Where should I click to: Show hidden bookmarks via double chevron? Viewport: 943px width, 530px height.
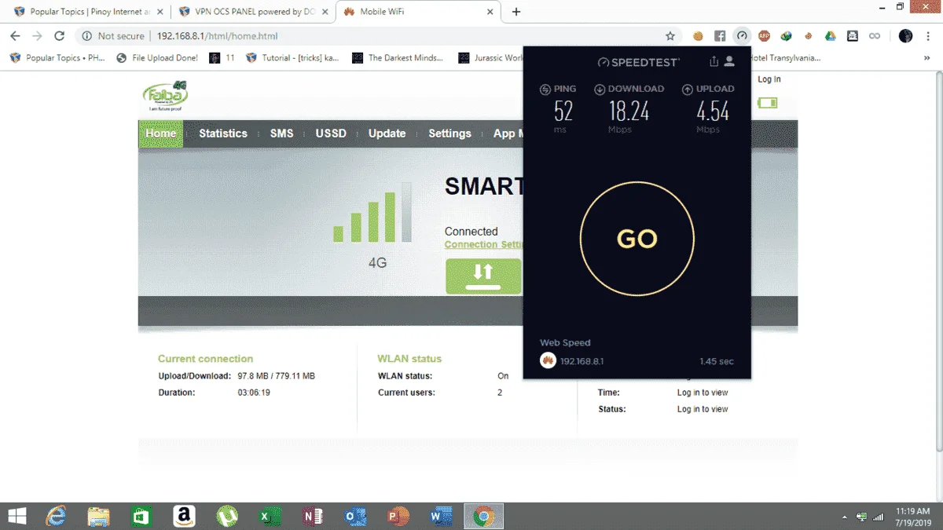click(927, 58)
